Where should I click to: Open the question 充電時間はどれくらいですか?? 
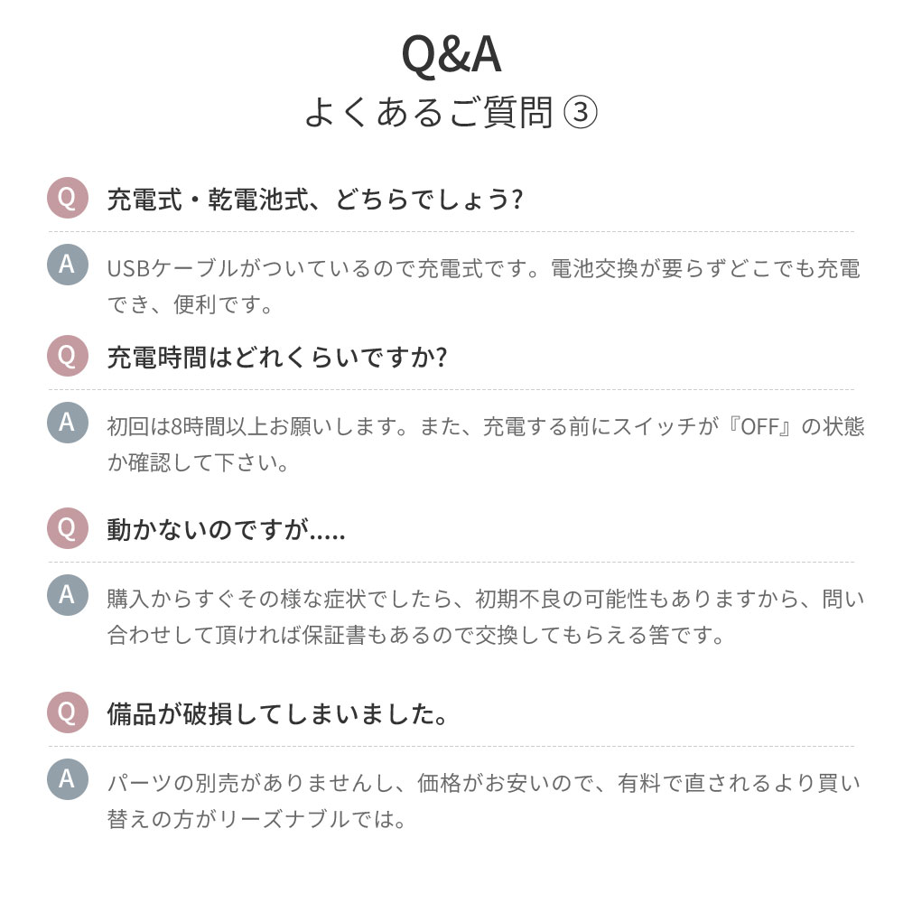click(277, 358)
